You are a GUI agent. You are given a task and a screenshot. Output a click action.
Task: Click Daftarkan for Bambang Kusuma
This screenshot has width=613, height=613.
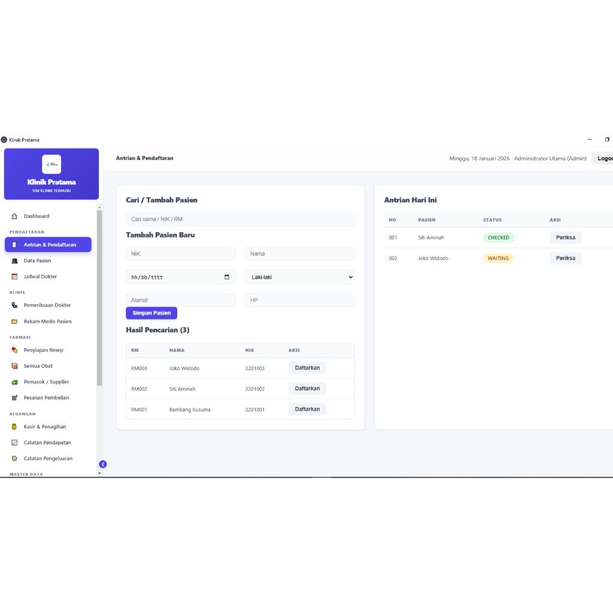pyautogui.click(x=307, y=409)
